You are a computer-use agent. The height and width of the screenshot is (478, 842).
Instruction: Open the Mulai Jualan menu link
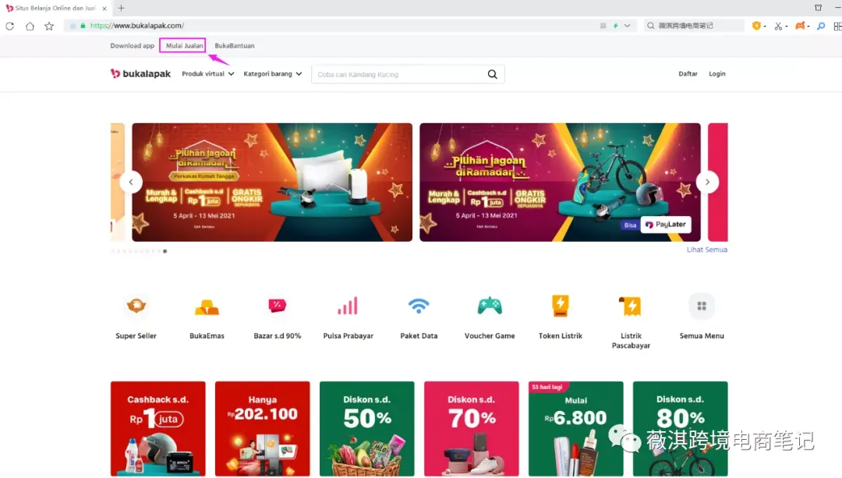[184, 46]
